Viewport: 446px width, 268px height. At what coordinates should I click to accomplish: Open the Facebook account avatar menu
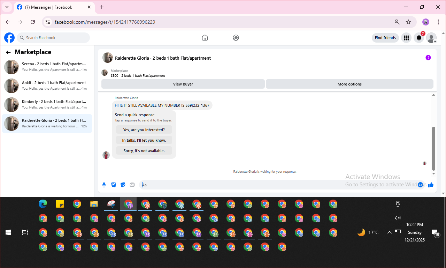click(x=431, y=38)
